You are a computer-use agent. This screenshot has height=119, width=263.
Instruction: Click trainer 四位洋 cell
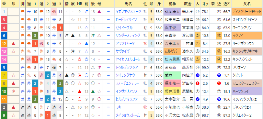[x=188, y=75]
